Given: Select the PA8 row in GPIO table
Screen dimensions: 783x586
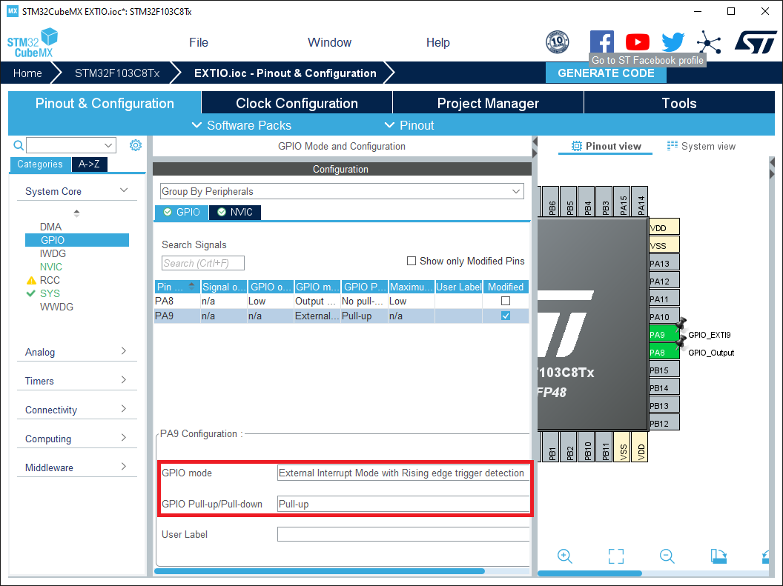Looking at the screenshot, I should click(x=342, y=301).
